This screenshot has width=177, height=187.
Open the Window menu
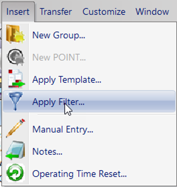coord(152,12)
